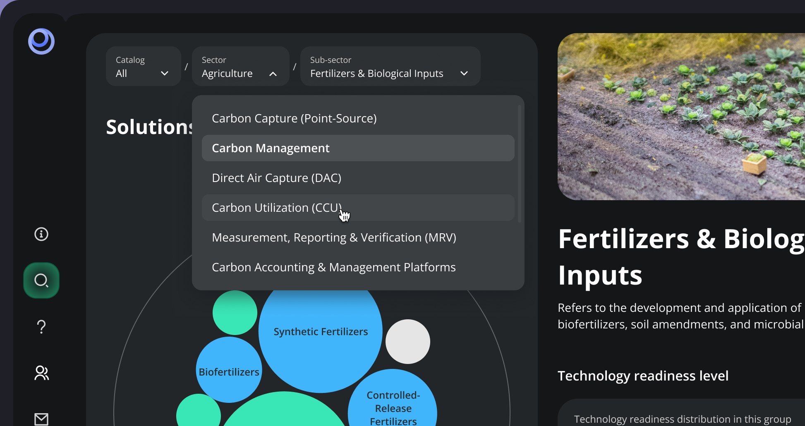Click the white unlabeled bubble
The width and height of the screenshot is (805, 426).
coord(408,342)
